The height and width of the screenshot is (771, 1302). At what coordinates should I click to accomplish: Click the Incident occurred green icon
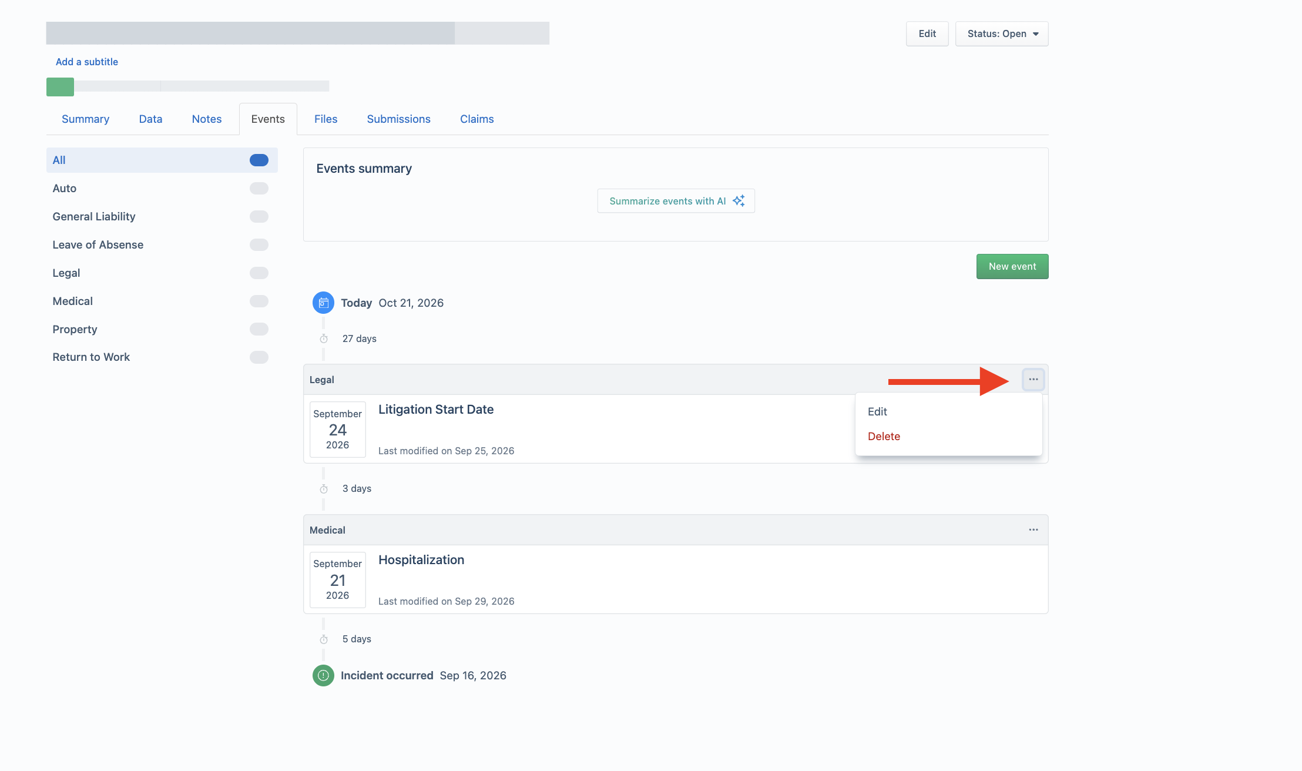point(323,676)
